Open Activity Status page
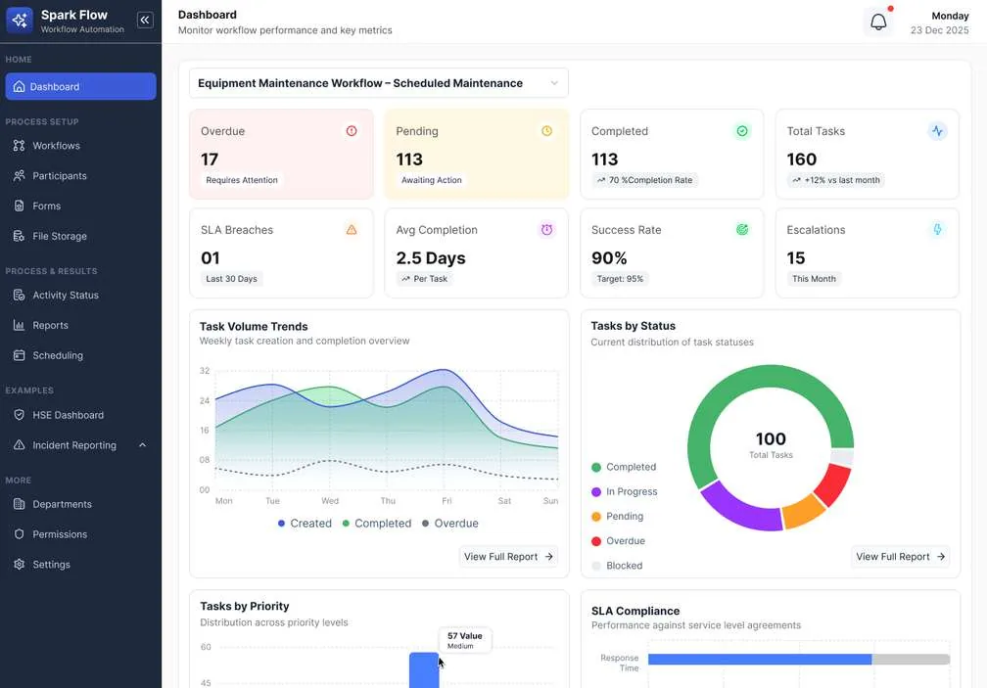 pos(80,295)
